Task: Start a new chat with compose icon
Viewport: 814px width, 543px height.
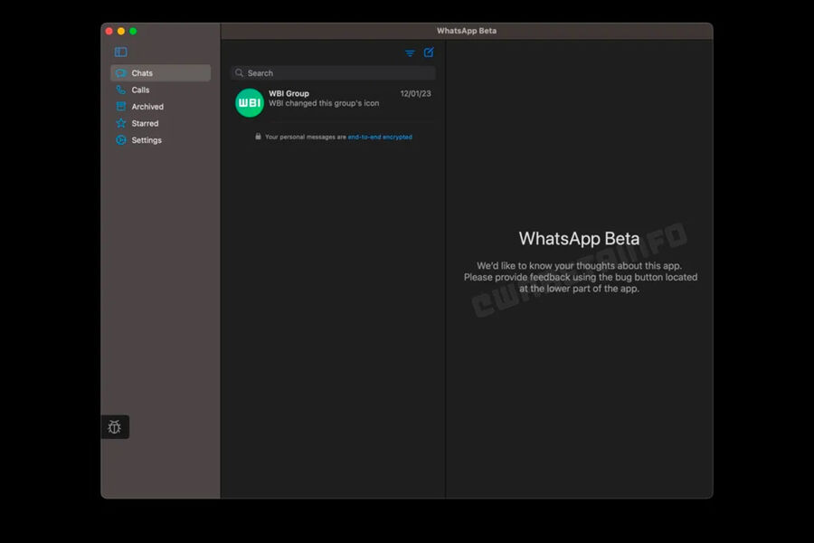Action: [x=429, y=52]
